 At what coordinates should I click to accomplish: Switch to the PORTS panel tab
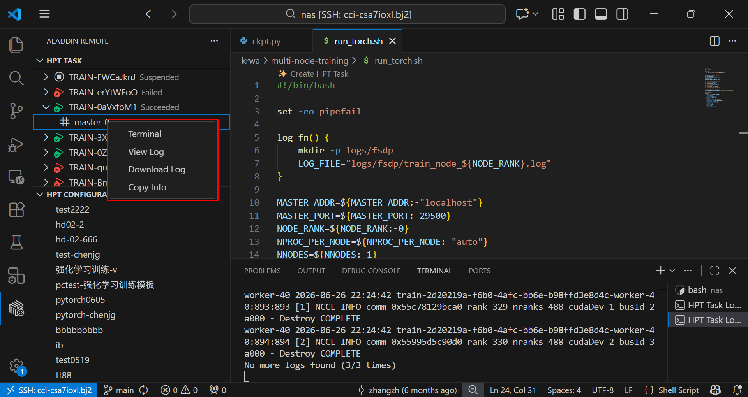[x=480, y=271]
